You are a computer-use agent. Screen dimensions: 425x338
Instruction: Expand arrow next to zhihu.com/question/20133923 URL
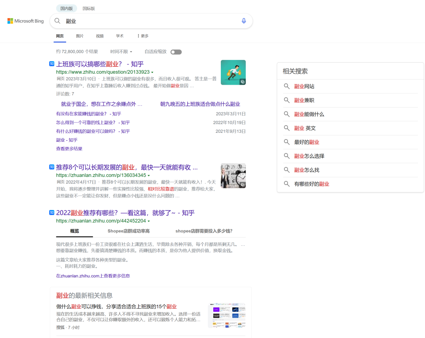pos(152,72)
